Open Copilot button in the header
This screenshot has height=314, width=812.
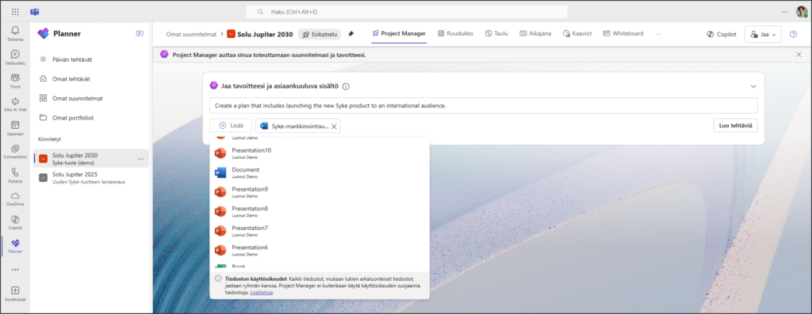pyautogui.click(x=722, y=34)
